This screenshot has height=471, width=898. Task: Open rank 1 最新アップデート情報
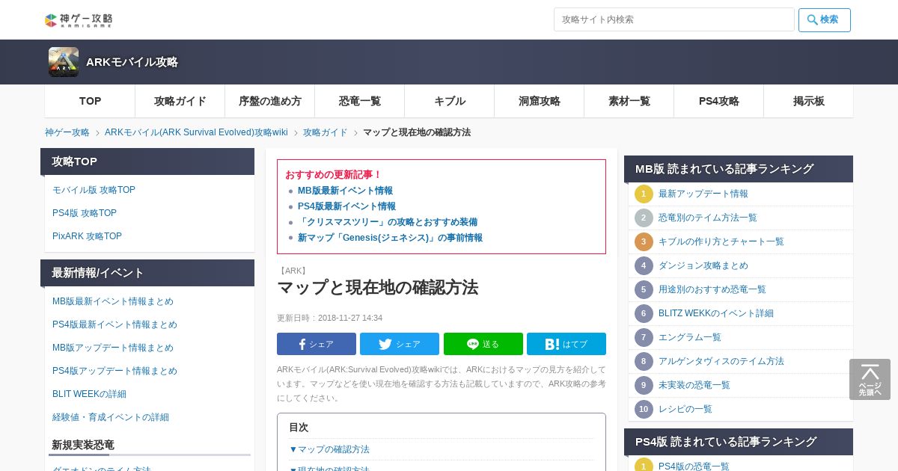tap(703, 194)
